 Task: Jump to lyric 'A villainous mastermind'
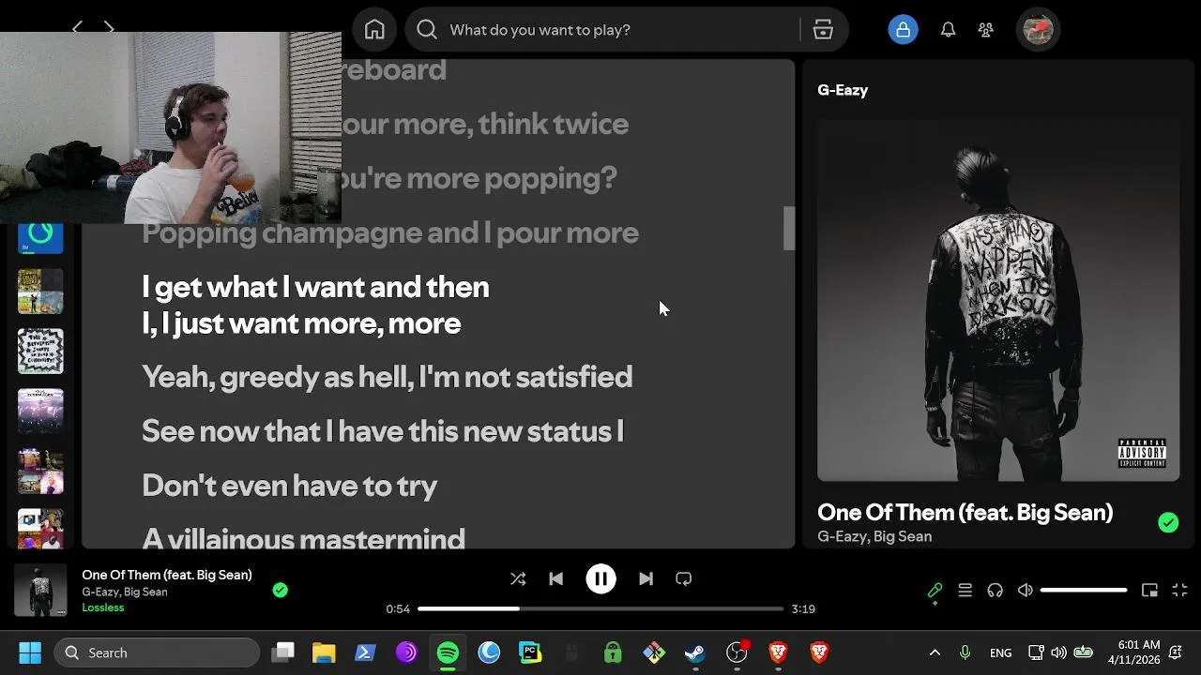(303, 538)
